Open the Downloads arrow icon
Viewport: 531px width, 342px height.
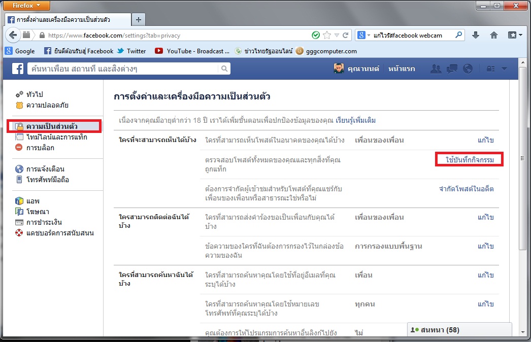click(x=476, y=35)
